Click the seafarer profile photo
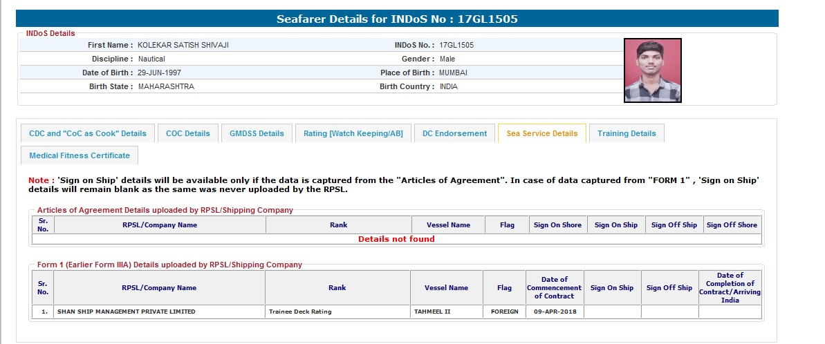The image size is (825, 344). click(x=652, y=70)
